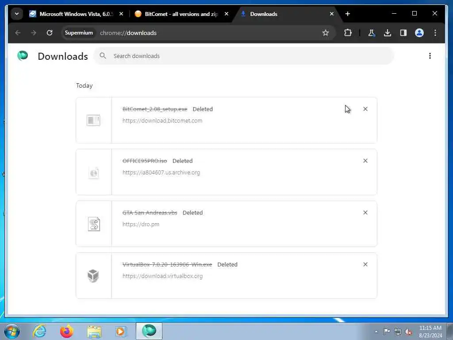The image size is (453, 340).
Task: Open Windows Explorer from the taskbar
Action: [94, 331]
